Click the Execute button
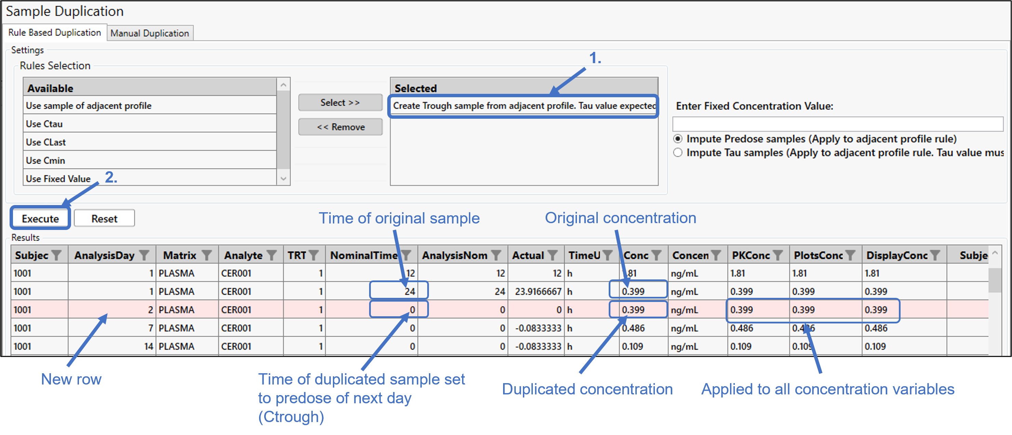1012x435 pixels. click(40, 218)
